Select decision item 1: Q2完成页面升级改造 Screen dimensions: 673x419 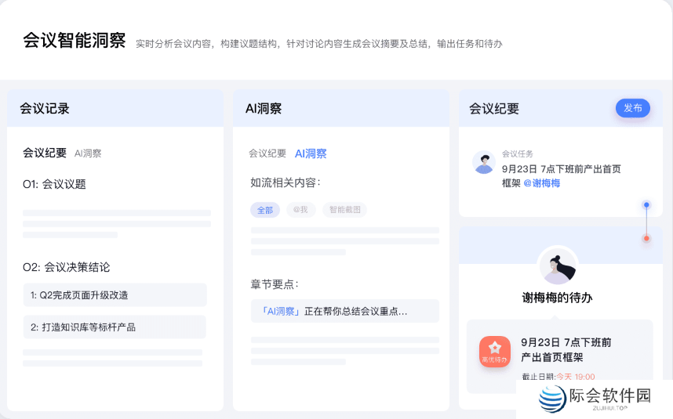[x=115, y=295]
